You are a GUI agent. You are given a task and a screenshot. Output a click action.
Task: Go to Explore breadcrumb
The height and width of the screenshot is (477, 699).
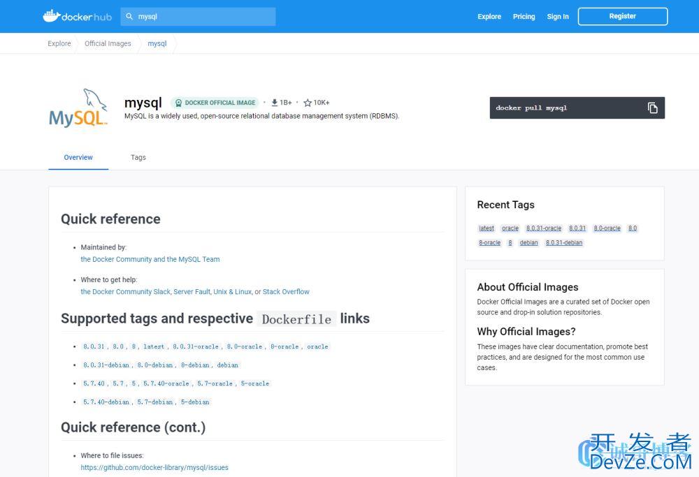click(x=59, y=43)
